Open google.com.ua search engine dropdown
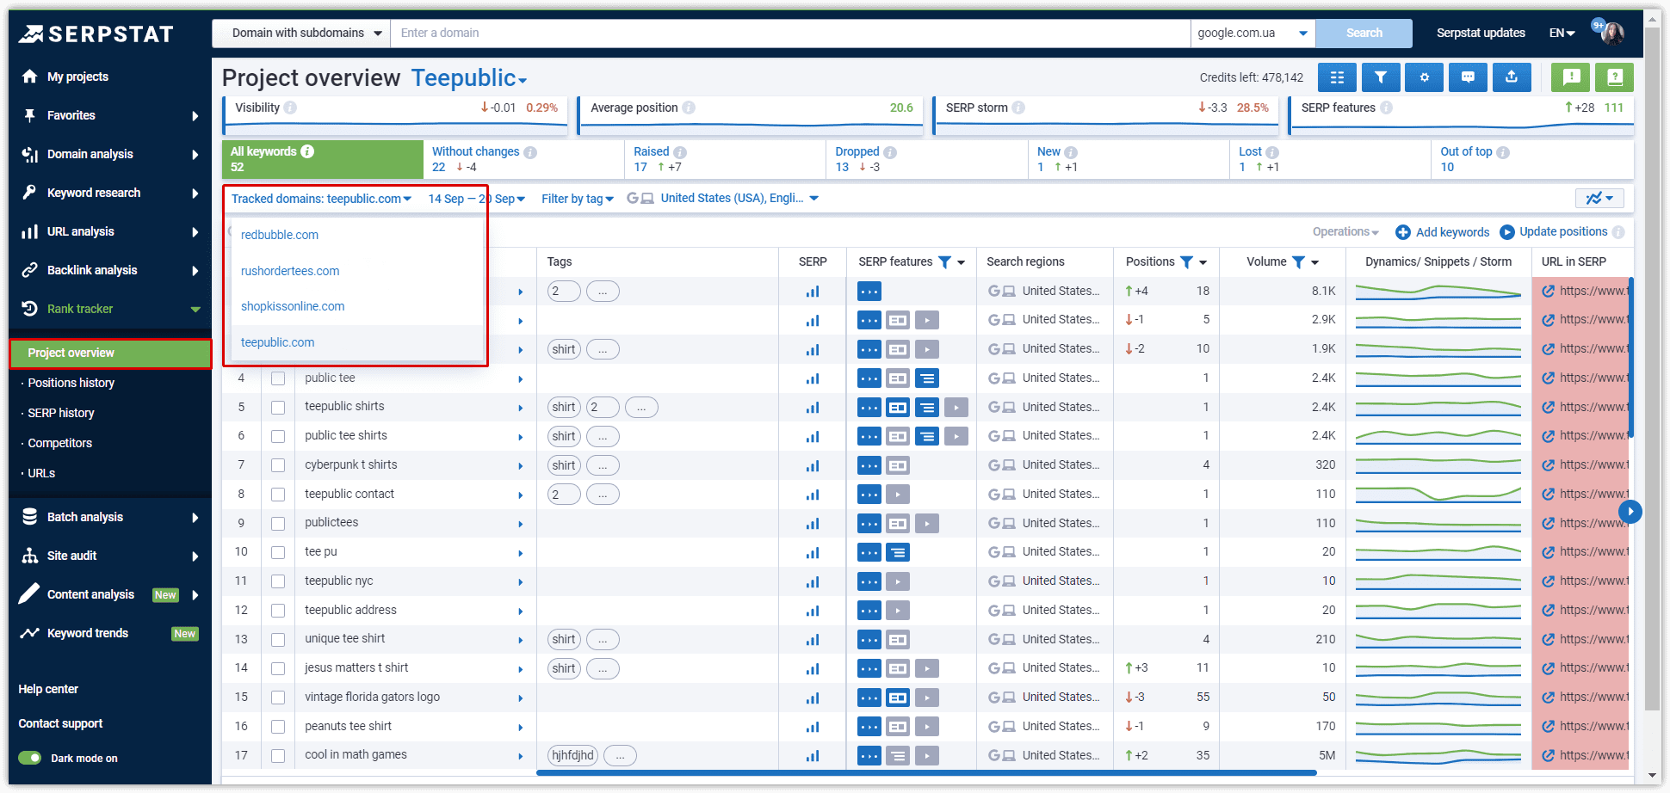 pos(1252,33)
